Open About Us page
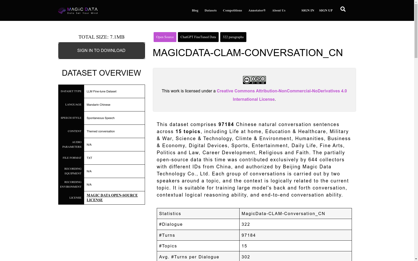Image resolution: width=418 pixels, height=261 pixels. tap(278, 10)
